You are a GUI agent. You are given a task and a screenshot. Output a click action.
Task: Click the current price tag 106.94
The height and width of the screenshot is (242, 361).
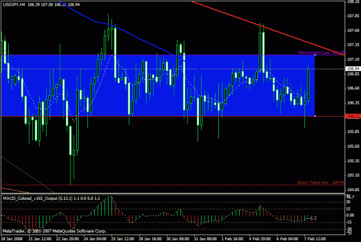353,69
